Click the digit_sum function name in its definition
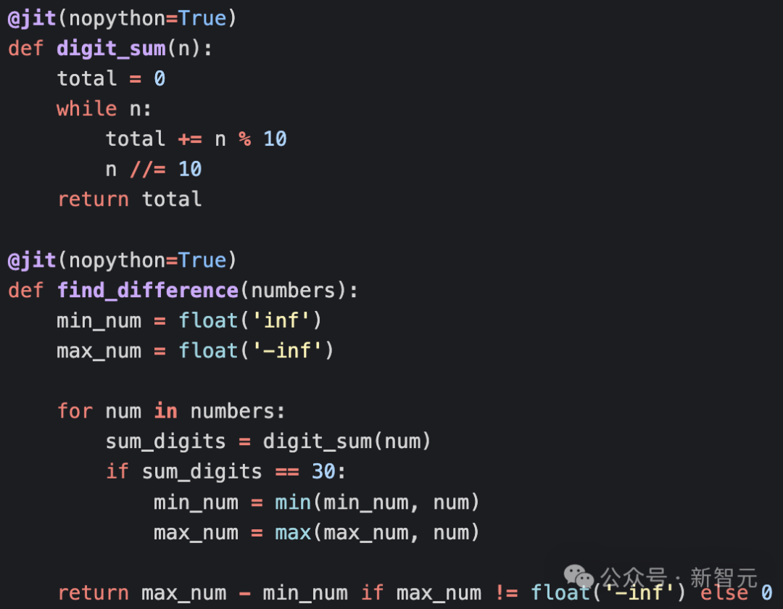The width and height of the screenshot is (783, 609). (x=112, y=48)
